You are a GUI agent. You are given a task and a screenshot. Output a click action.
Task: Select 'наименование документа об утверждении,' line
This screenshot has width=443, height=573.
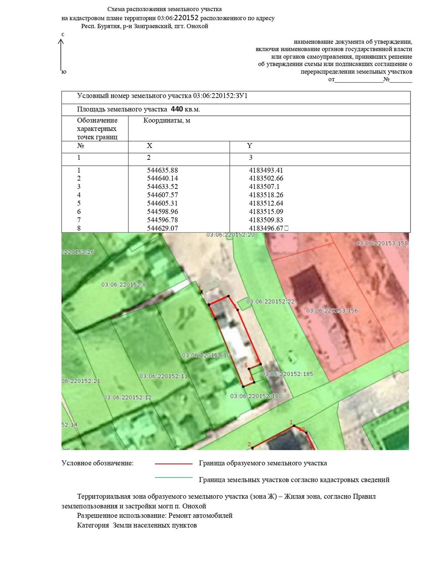(x=353, y=42)
